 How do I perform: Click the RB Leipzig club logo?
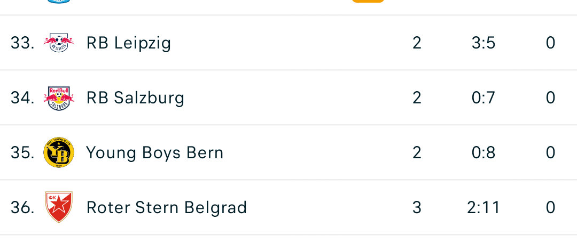pyautogui.click(x=59, y=43)
